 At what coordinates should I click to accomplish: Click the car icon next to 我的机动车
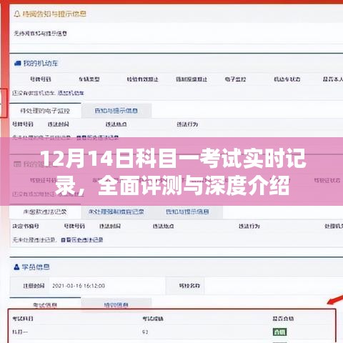(x=18, y=64)
